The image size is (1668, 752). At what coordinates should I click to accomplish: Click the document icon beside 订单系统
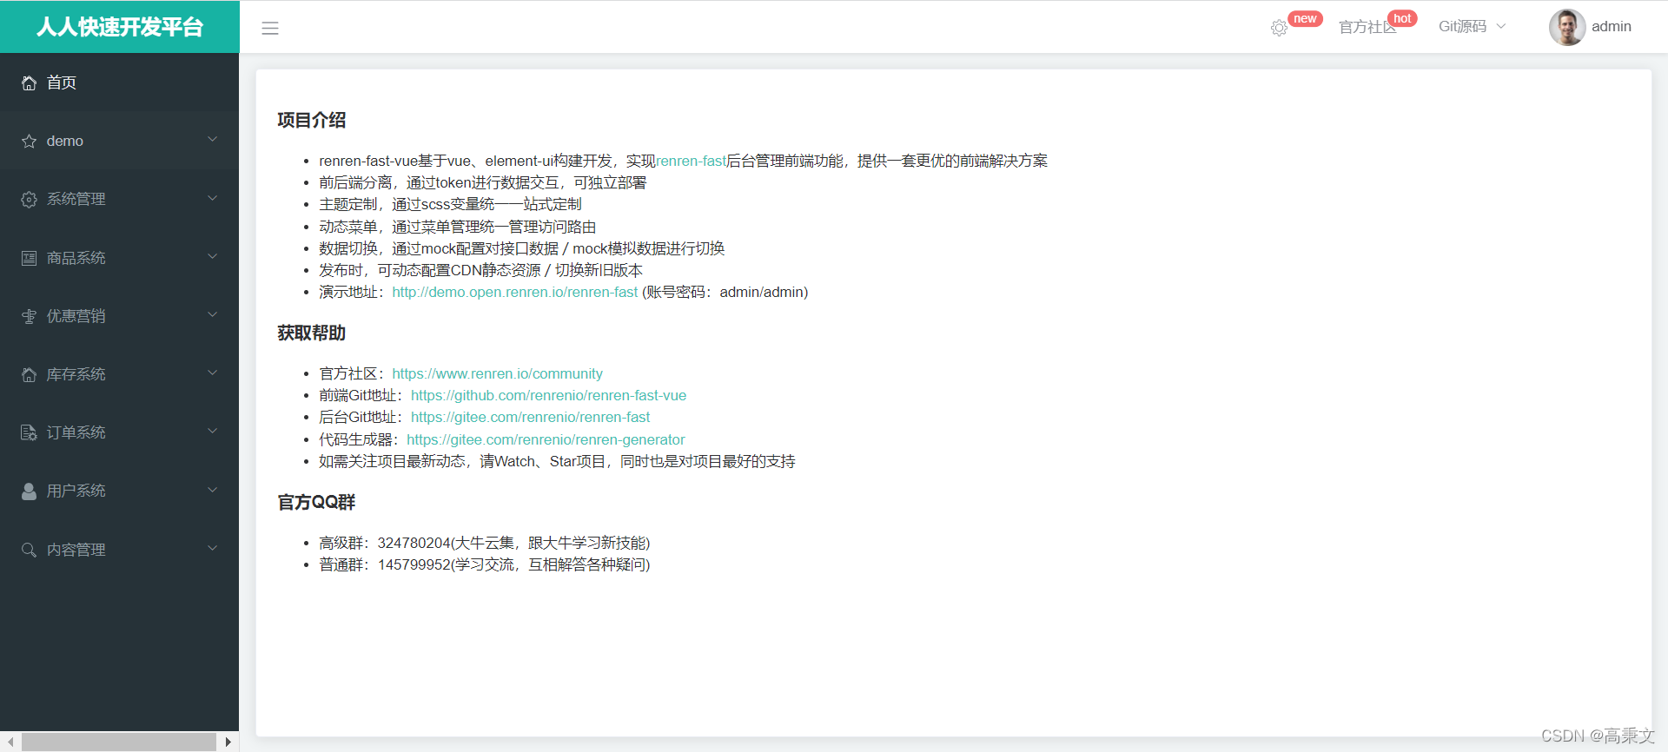tap(29, 432)
